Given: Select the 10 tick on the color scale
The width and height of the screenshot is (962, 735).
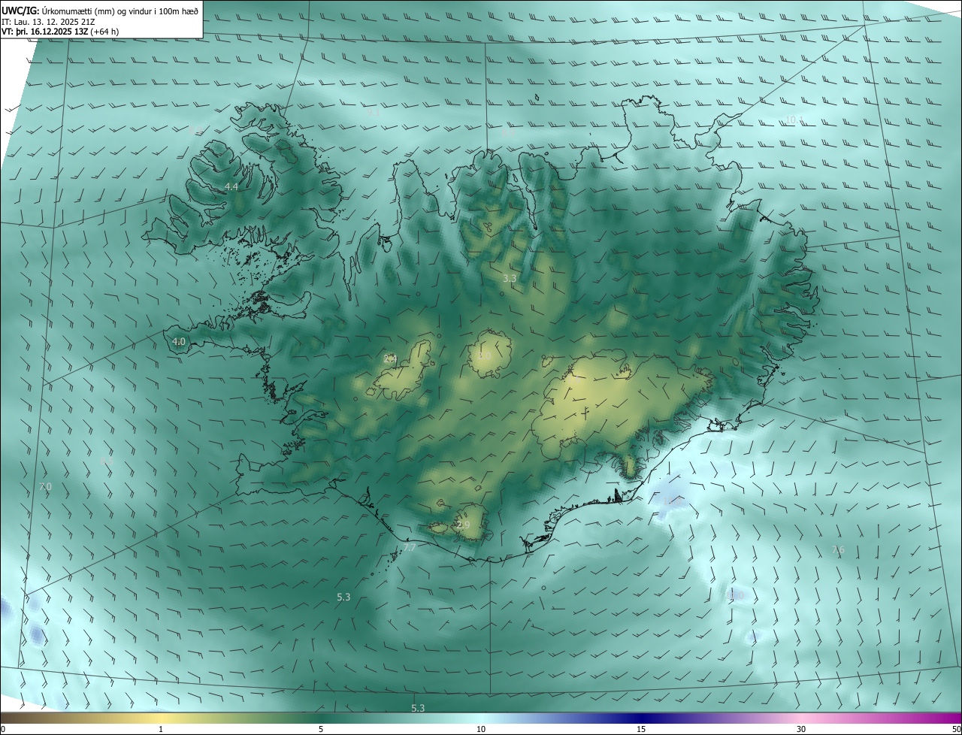Looking at the screenshot, I should [481, 729].
